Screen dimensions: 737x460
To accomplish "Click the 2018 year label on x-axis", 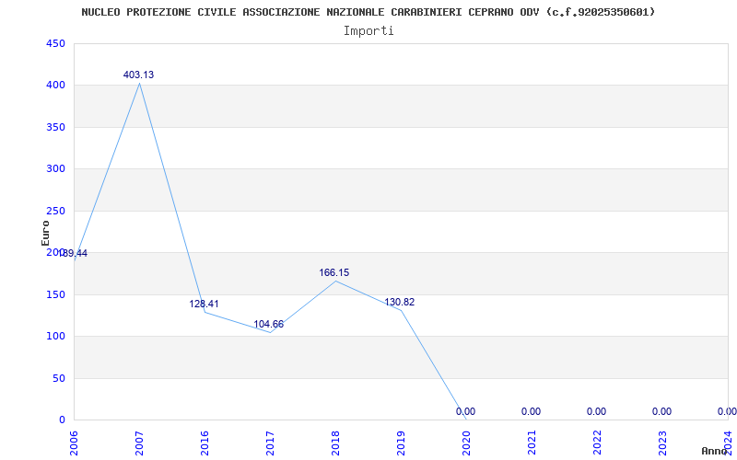I will (335, 443).
